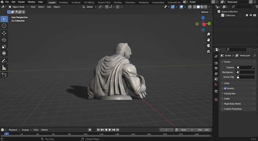
Task: Open the Render menu
Action: click(x=21, y=2)
